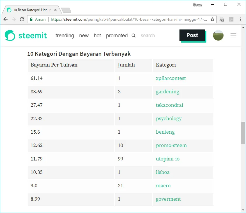Click the green padlock security icon

pos(31,19)
